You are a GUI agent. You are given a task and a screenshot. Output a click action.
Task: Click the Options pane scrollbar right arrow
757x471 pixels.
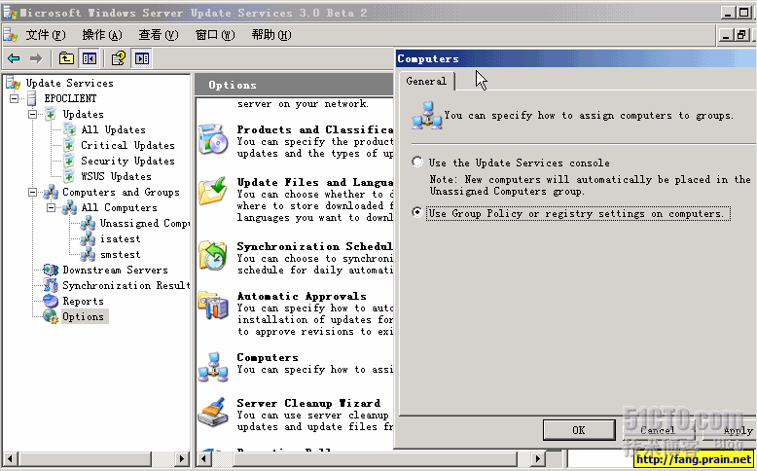point(538,458)
